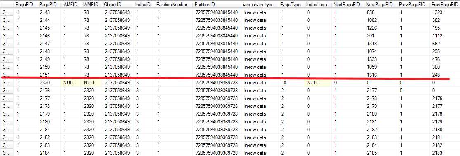Click the PrevPagePID cell 476

tap(445, 59)
